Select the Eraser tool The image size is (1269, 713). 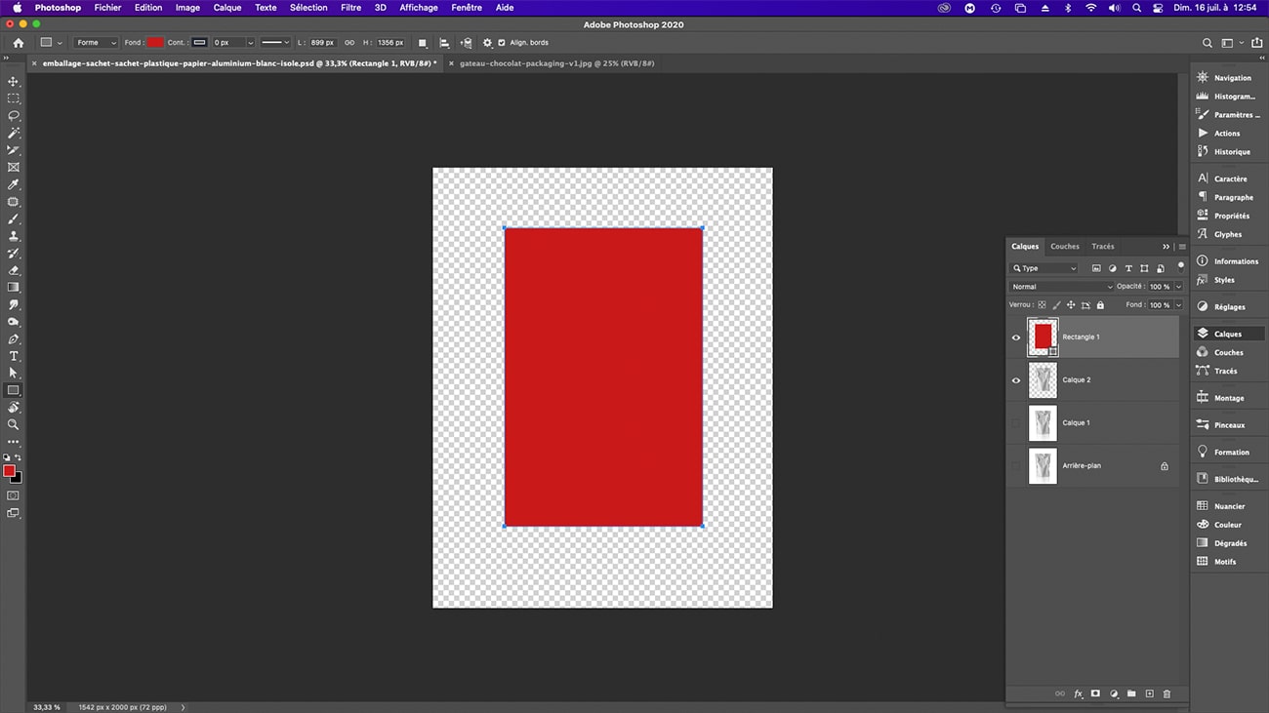tap(14, 270)
